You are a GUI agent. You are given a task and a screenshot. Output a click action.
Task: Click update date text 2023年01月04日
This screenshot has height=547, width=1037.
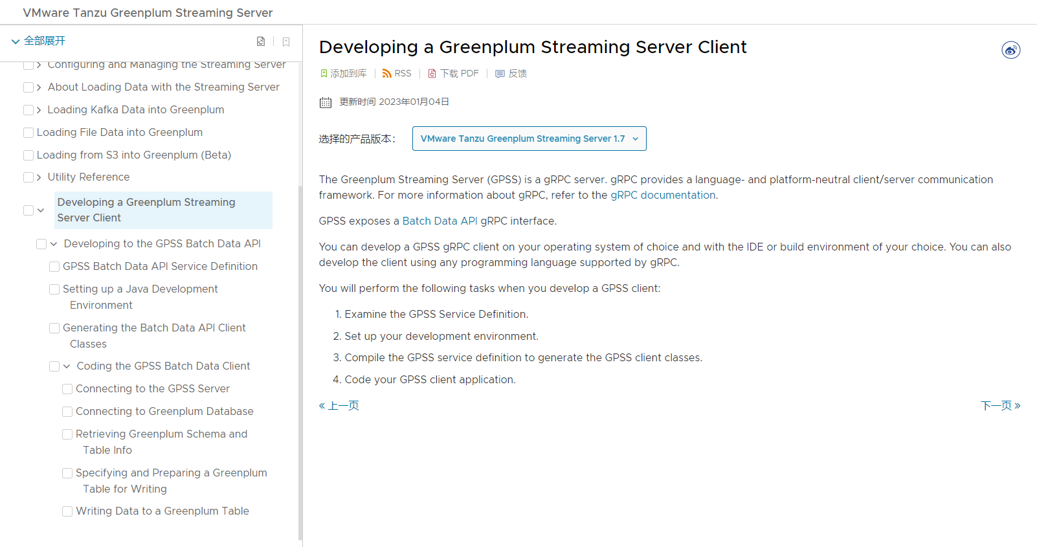pos(414,102)
